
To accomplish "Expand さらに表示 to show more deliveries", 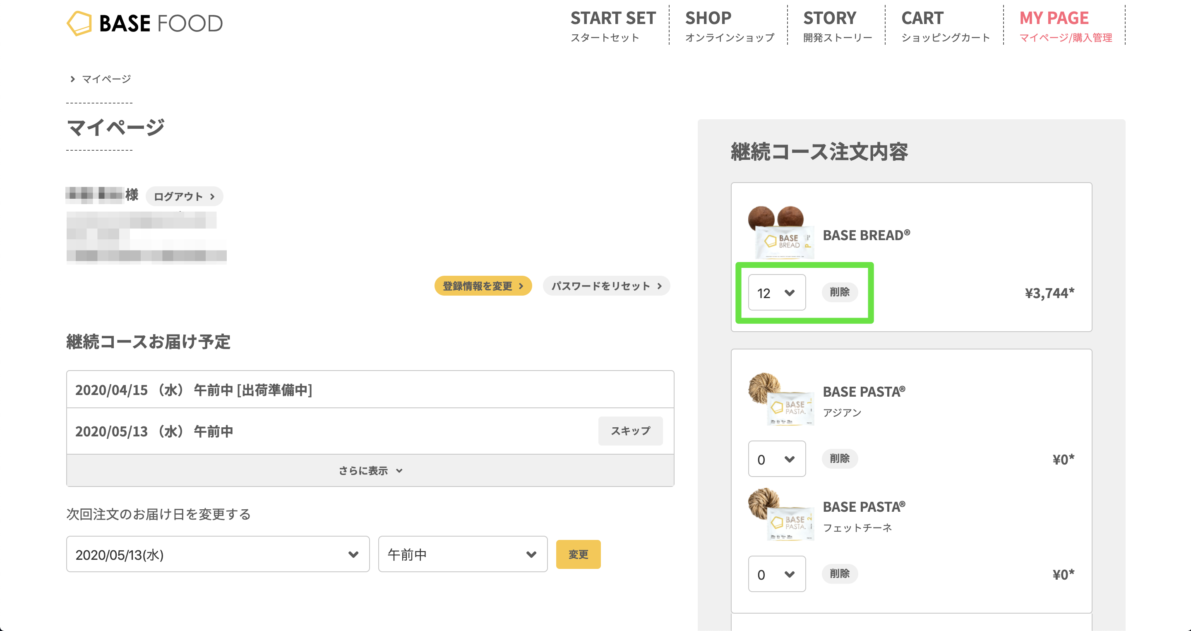I will click(x=370, y=470).
